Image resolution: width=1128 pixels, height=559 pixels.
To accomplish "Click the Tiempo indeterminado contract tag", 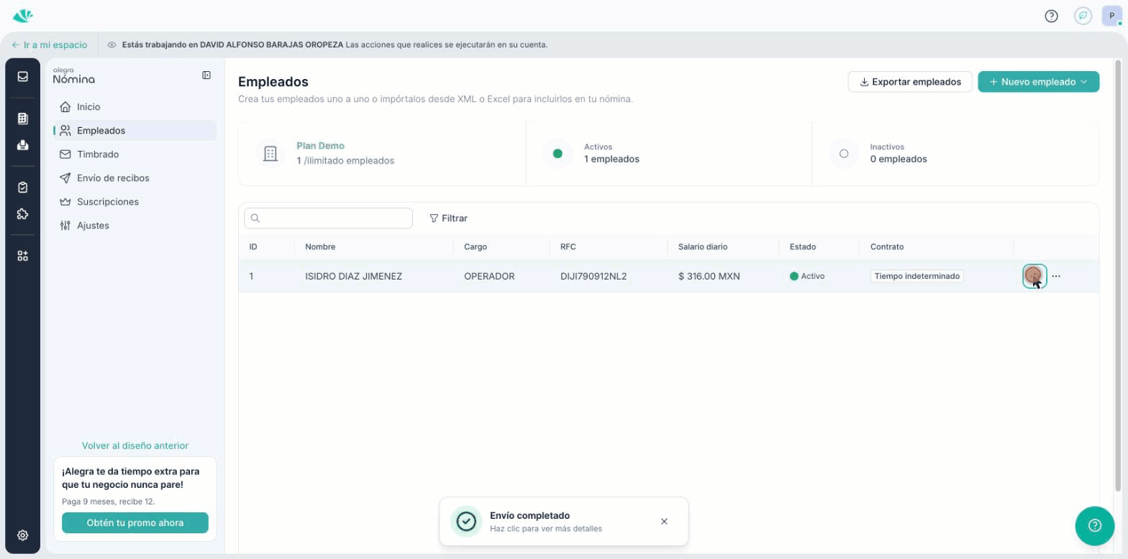I will pyautogui.click(x=916, y=276).
